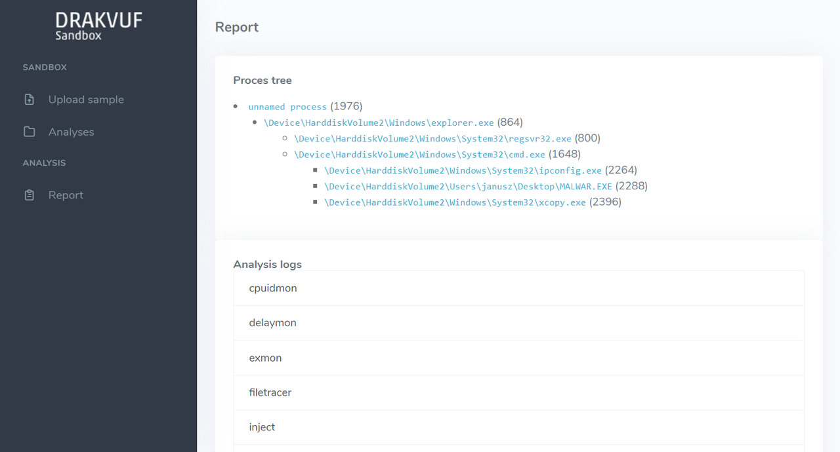The height and width of the screenshot is (452, 840).
Task: Click the Report page heading
Action: 237,27
